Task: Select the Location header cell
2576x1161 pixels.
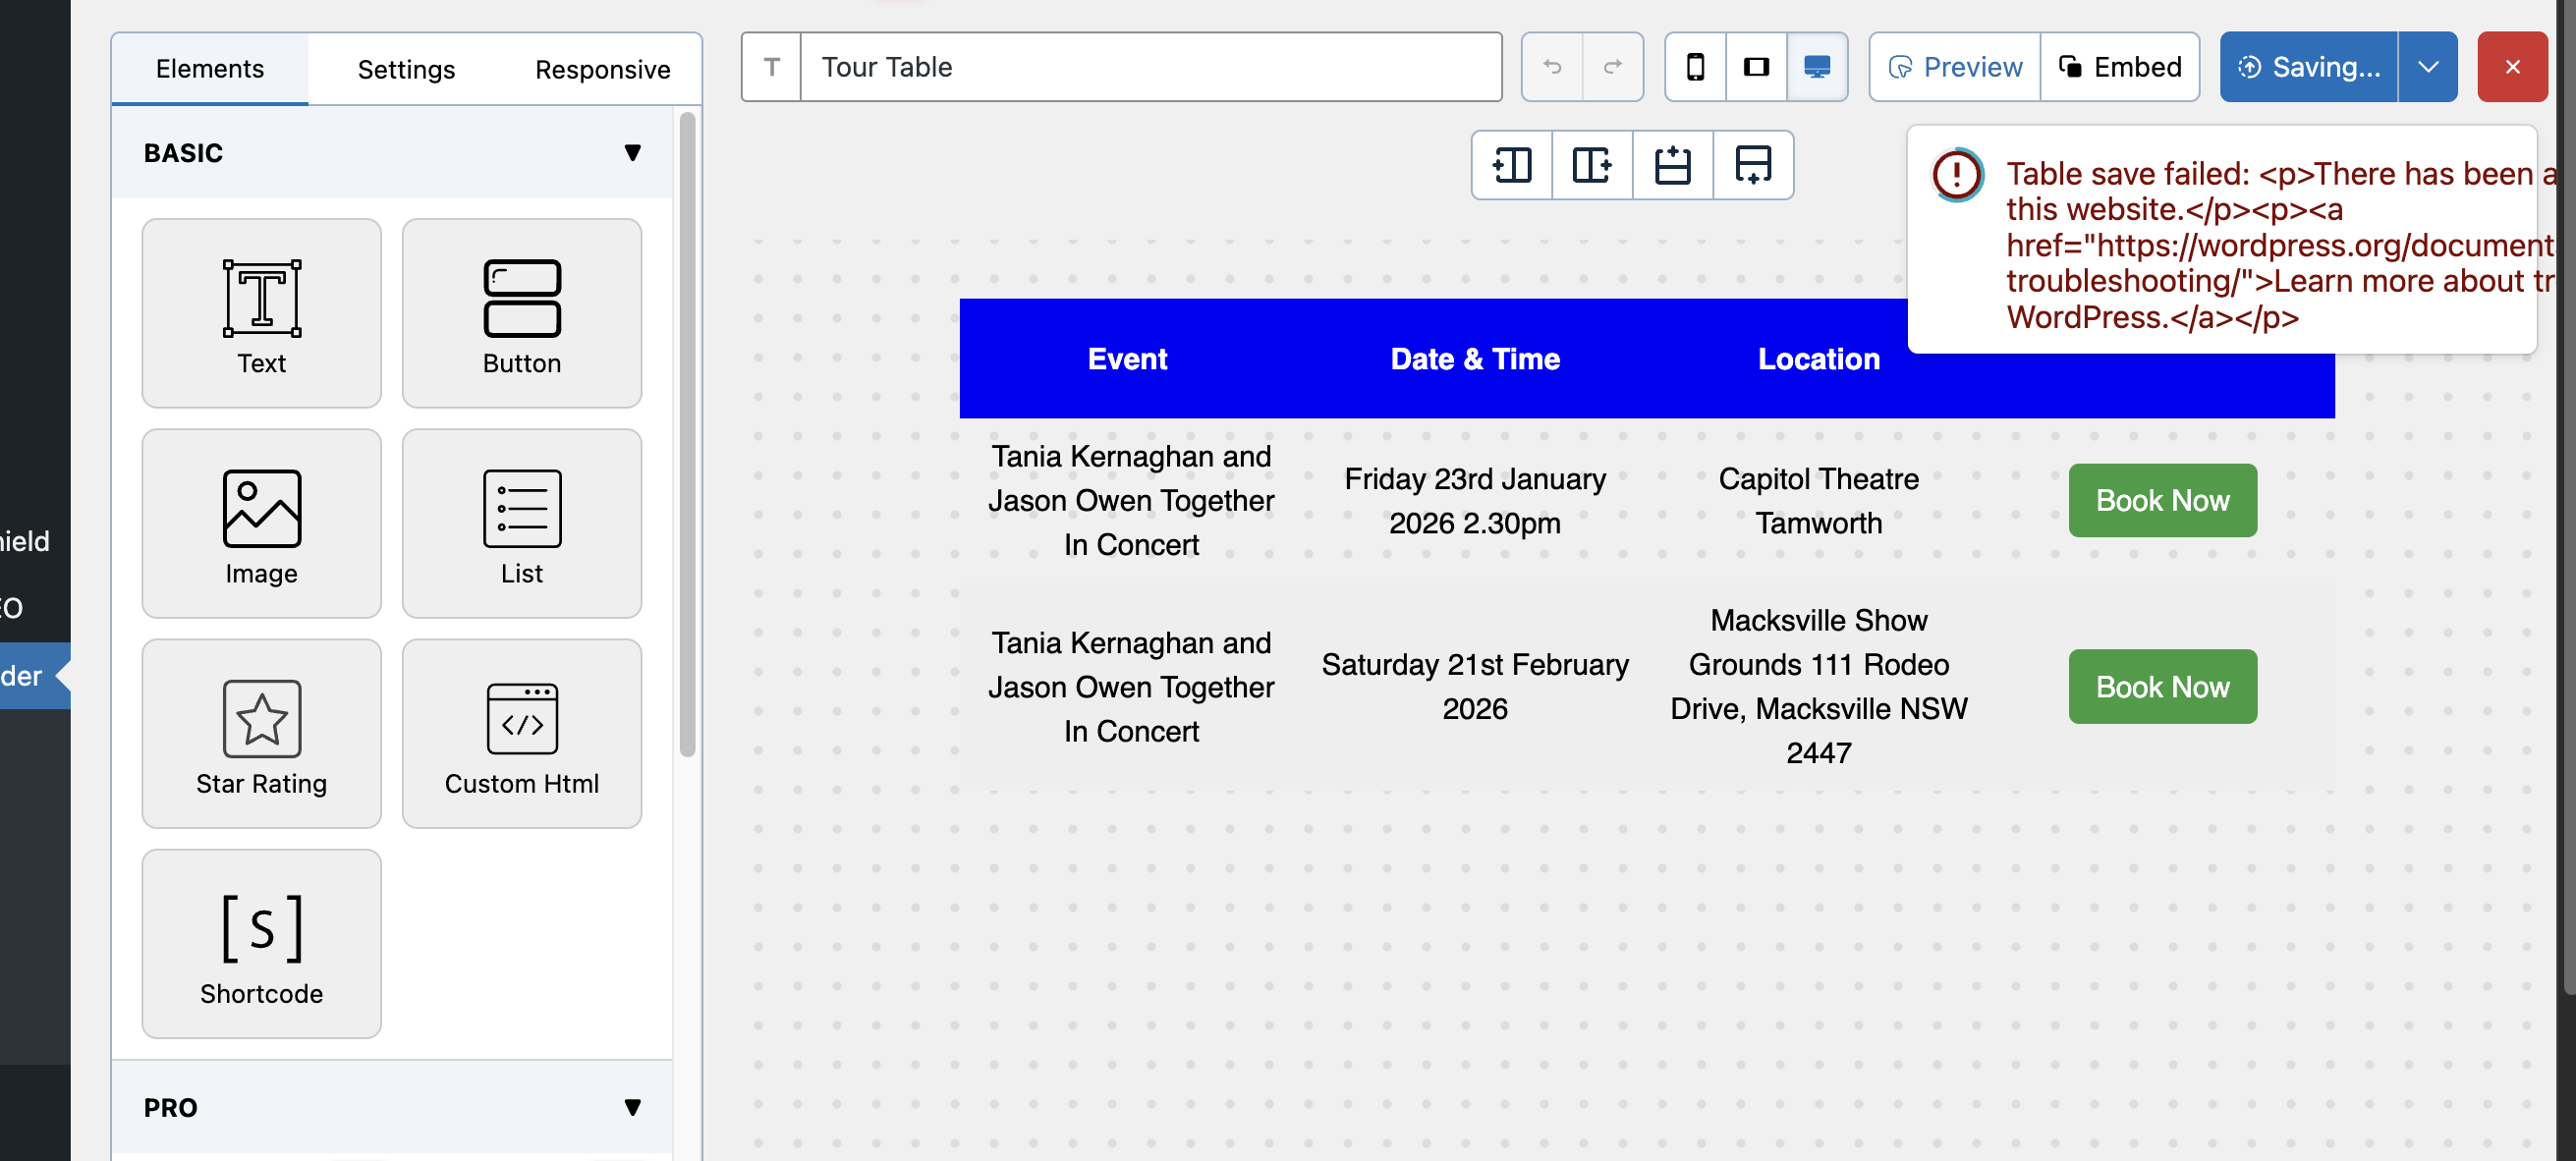Action: pos(1818,359)
